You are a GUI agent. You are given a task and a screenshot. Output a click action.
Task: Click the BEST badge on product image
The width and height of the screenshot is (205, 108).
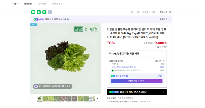click(34, 25)
